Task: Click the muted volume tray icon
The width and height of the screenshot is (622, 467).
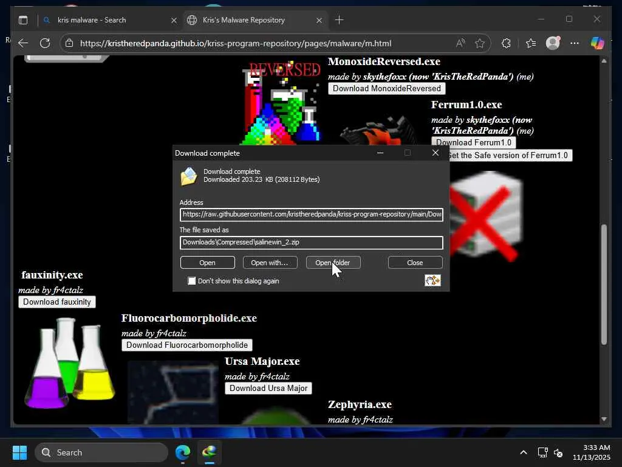Action: pyautogui.click(x=558, y=452)
